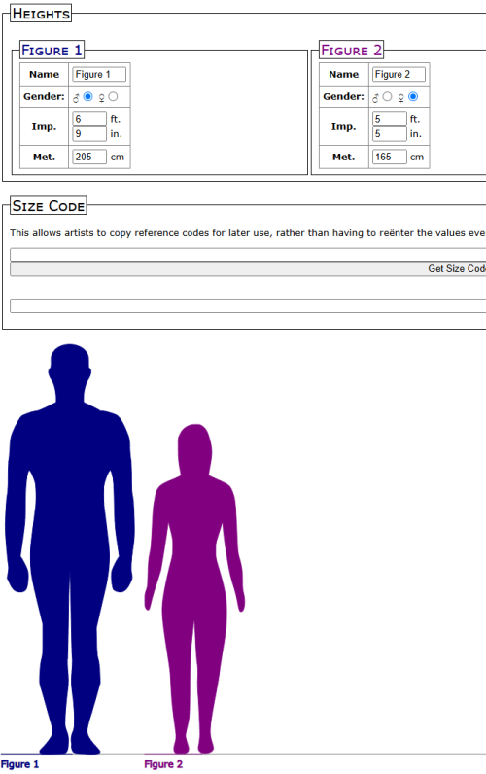The image size is (486, 774).
Task: Click the Figure 2 name field
Action: click(399, 75)
